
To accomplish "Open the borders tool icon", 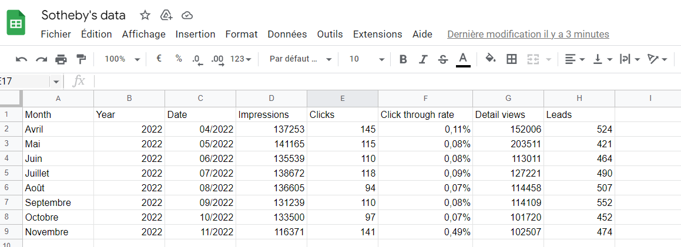I will (511, 59).
